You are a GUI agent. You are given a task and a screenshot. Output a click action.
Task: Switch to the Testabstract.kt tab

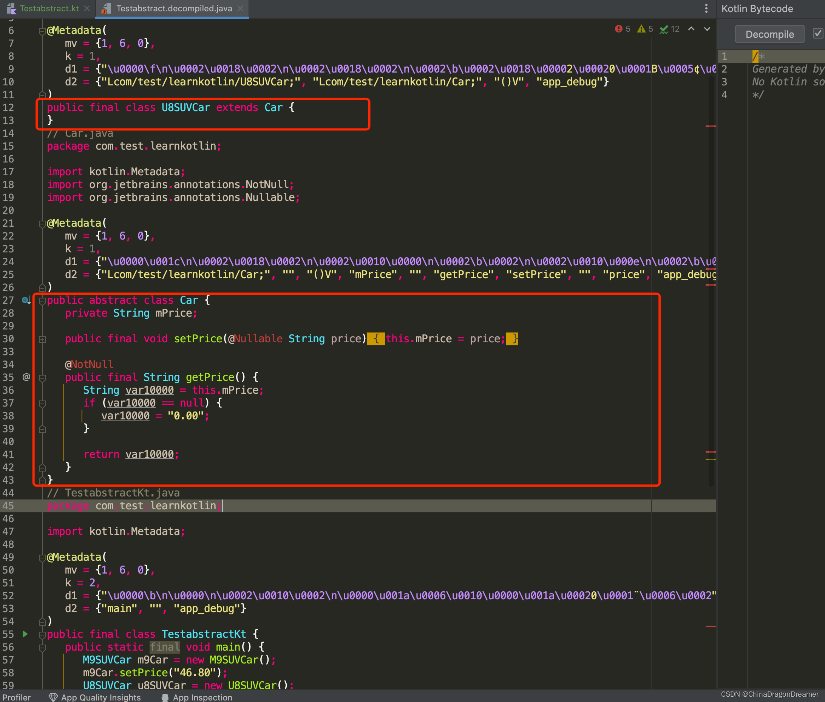point(49,8)
